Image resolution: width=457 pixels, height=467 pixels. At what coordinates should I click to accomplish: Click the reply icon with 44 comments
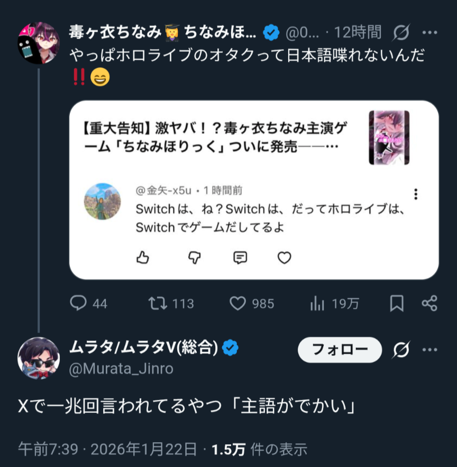[78, 303]
